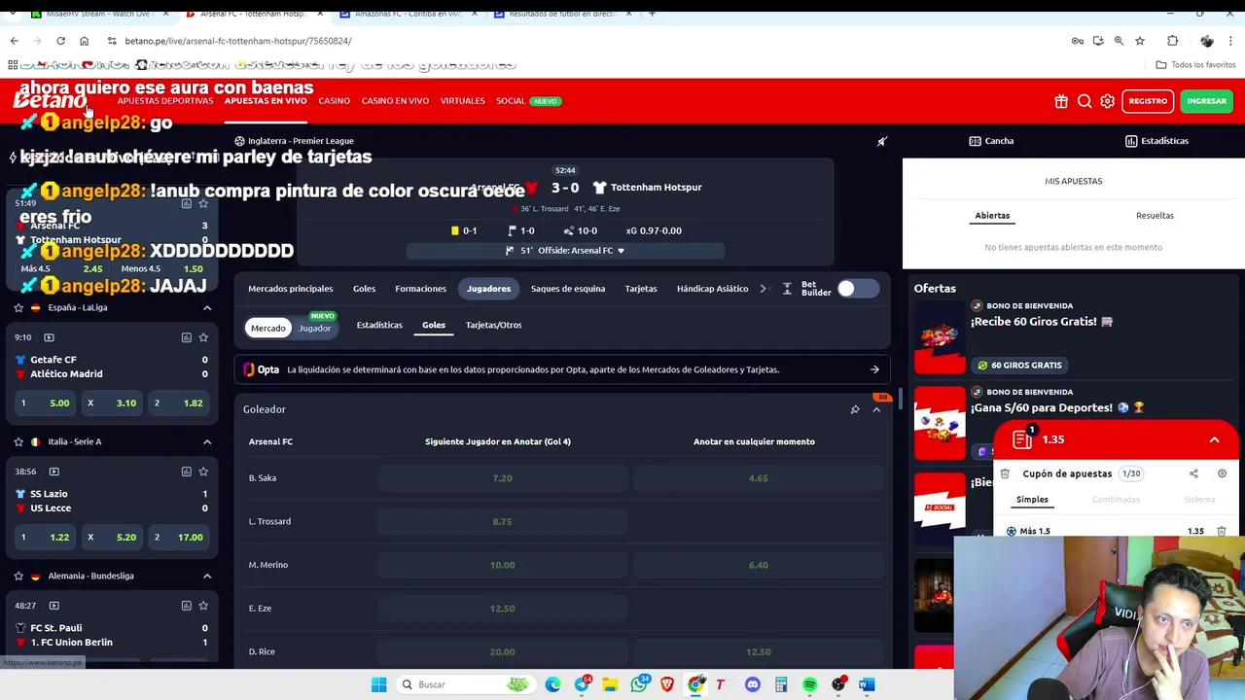Bet on Lazio draw at 5.20
Screen dimensions: 1245x700
(x=113, y=537)
